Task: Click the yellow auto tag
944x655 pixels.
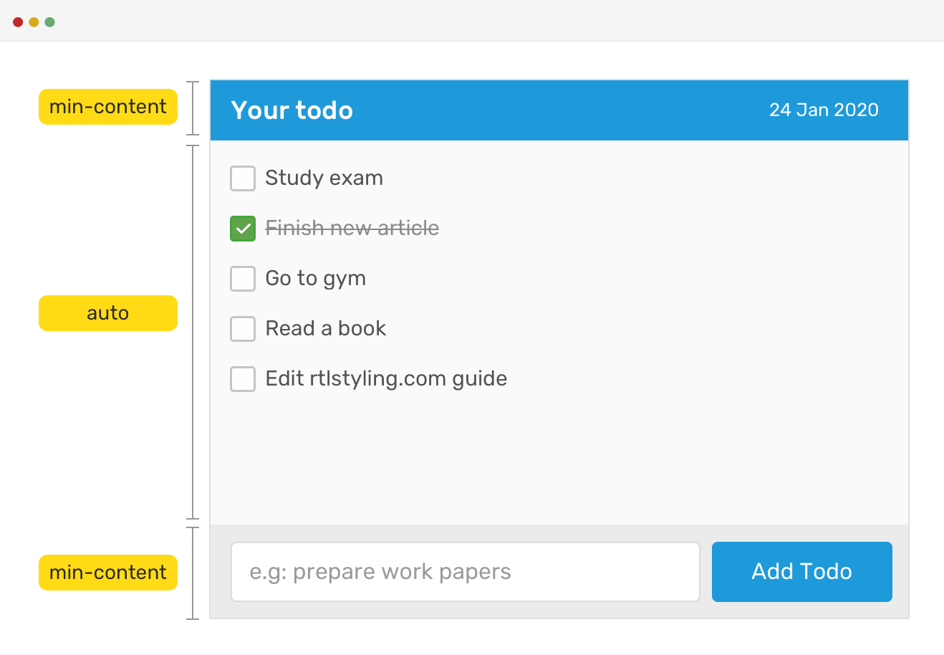Action: click(x=108, y=313)
